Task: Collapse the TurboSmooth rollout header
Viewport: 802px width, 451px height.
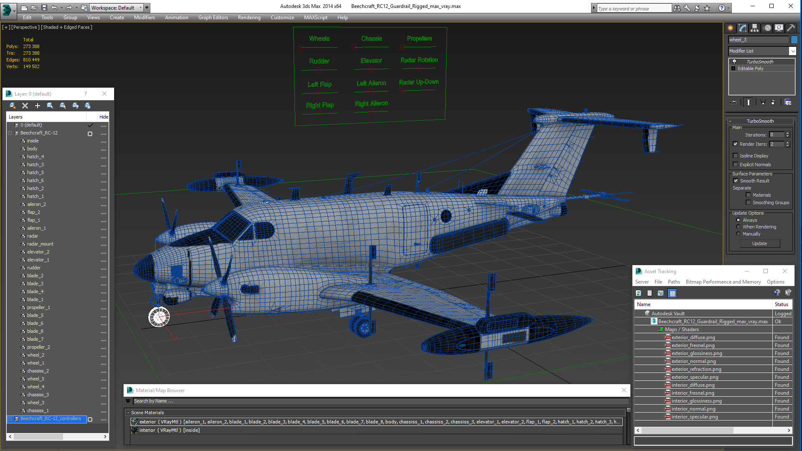Action: (x=760, y=121)
